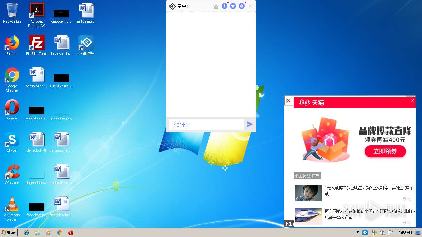Viewport: 422px width, 237px height.
Task: Click the high-speed train news thumbnail
Action: point(308,216)
